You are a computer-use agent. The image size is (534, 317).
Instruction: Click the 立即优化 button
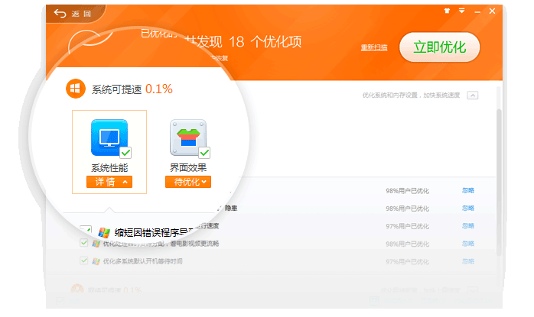pos(440,47)
